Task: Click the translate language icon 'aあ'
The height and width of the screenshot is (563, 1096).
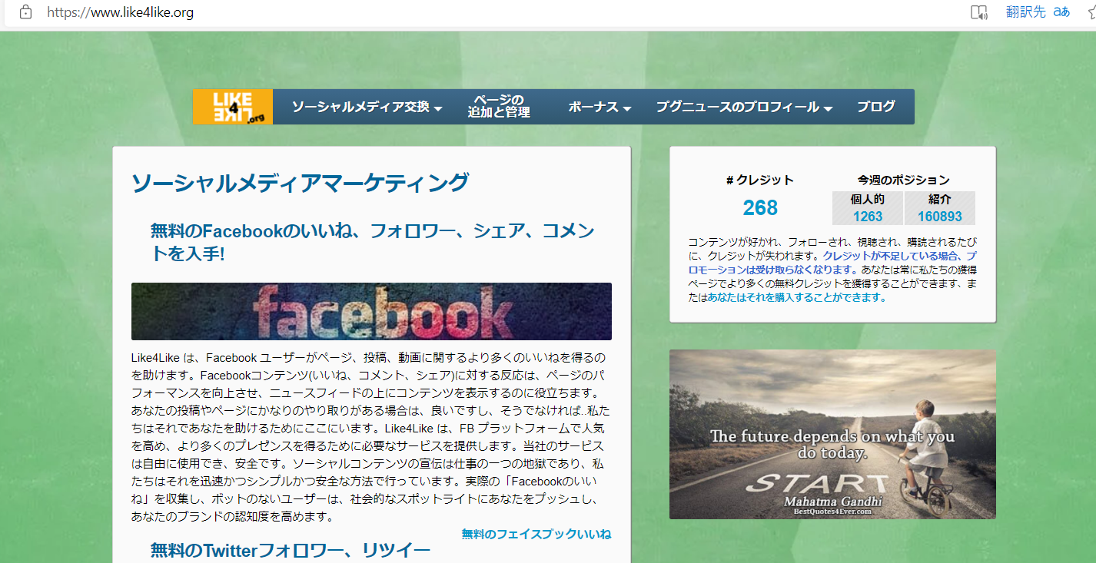Action: [1061, 12]
